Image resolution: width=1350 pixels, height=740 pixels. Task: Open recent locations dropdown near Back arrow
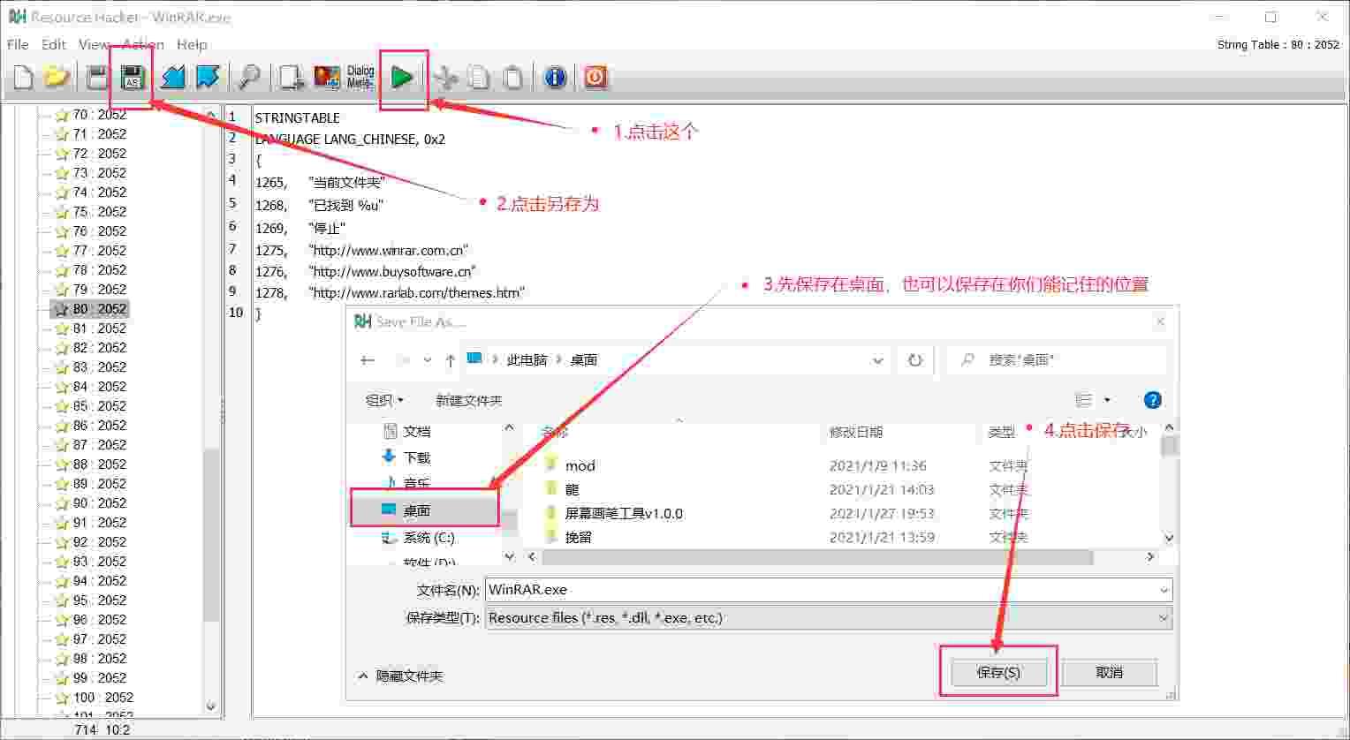[428, 360]
